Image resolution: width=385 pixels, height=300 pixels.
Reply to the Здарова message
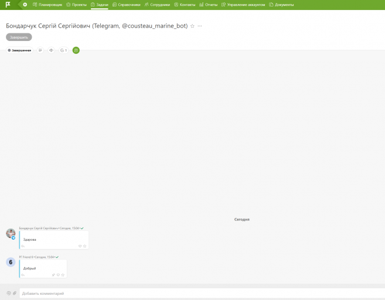pos(23,246)
